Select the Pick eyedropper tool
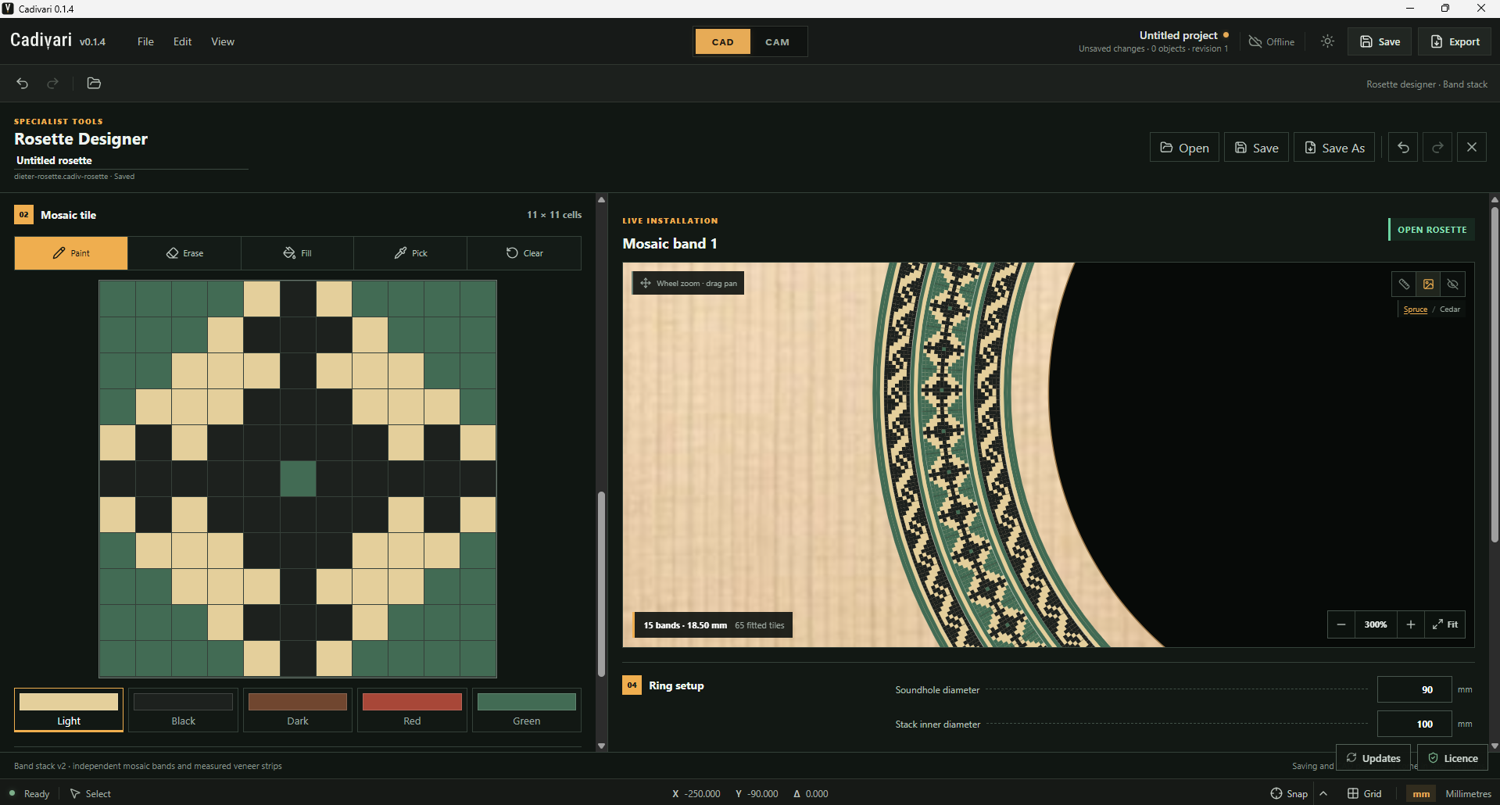The width and height of the screenshot is (1500, 805). tap(410, 253)
